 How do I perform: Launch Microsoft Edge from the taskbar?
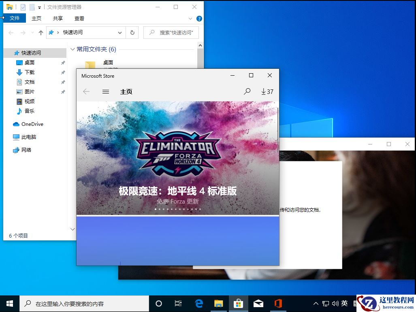coord(198,303)
